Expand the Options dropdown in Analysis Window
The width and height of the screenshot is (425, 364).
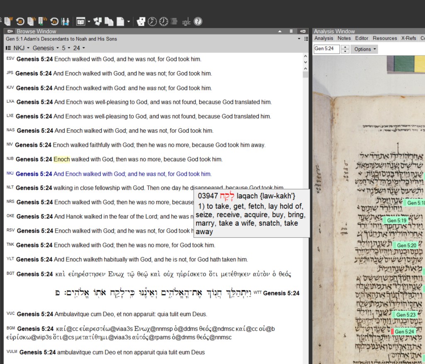[365, 49]
